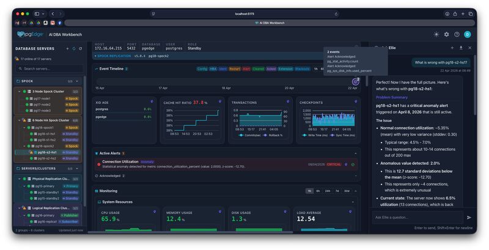489x250 pixels.
Task: Open the help question-mark icon
Action: (457, 34)
